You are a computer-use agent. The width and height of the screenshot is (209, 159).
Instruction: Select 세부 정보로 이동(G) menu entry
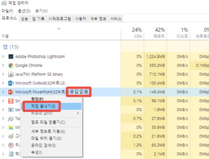52,131
